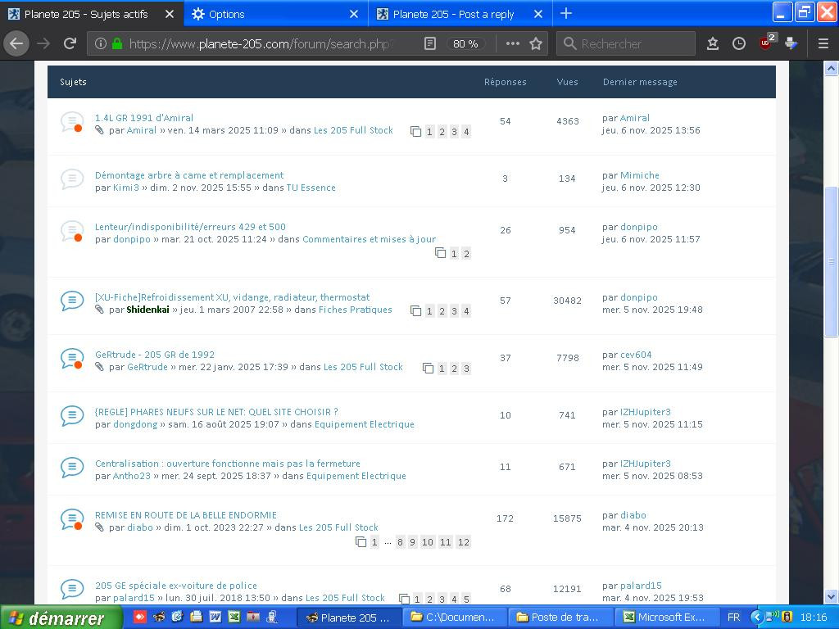Viewport: 839px width, 629px height.
Task: Click the 80 % zoom level indicator
Action: [465, 43]
